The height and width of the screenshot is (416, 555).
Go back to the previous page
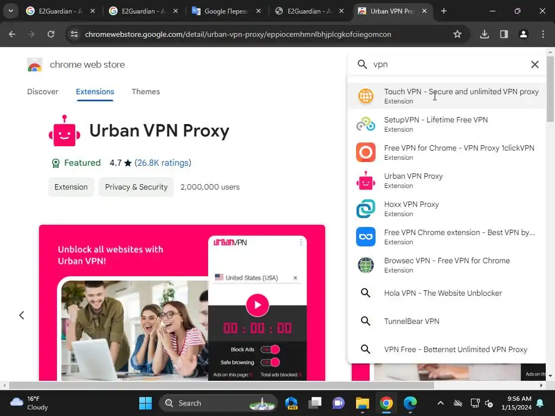coord(12,34)
